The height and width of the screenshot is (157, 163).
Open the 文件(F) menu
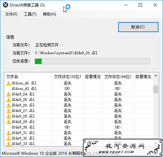pyautogui.click(x=11, y=14)
